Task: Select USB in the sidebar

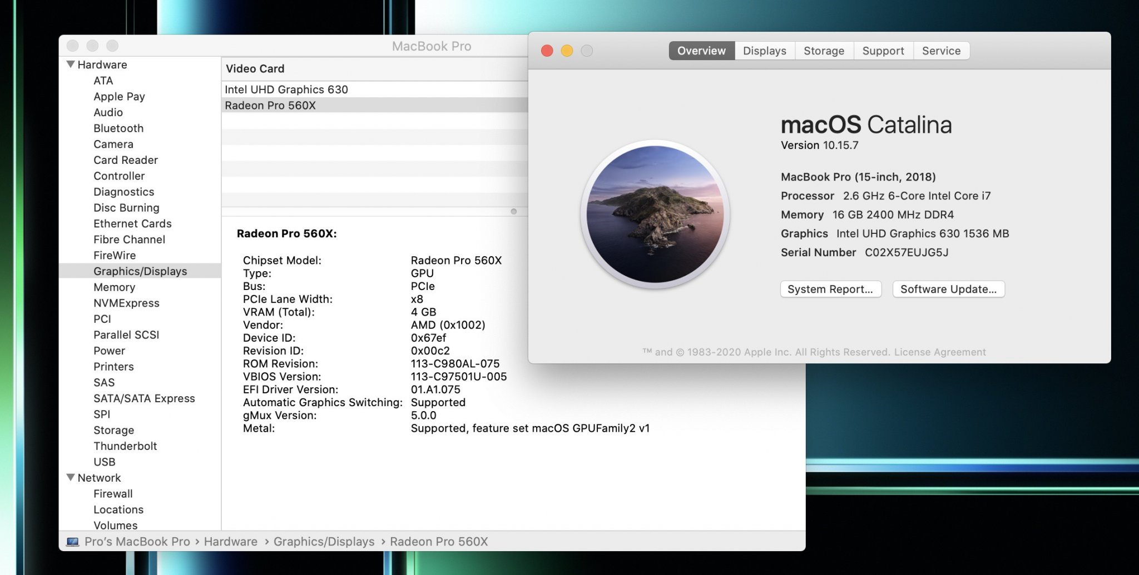Action: (104, 462)
